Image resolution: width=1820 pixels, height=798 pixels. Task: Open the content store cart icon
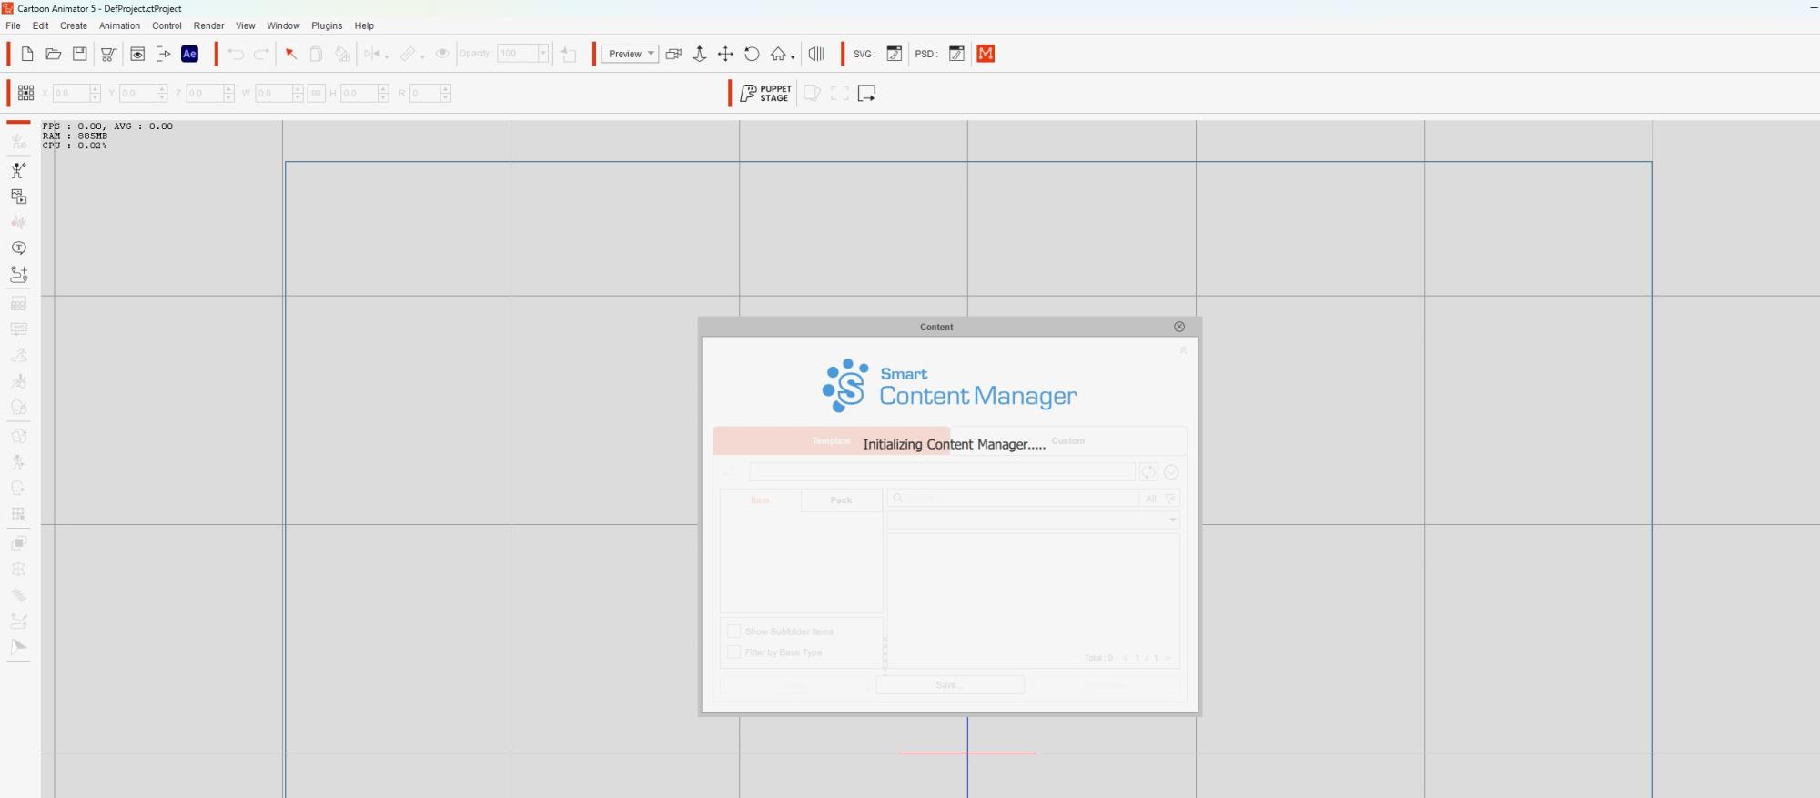point(108,54)
